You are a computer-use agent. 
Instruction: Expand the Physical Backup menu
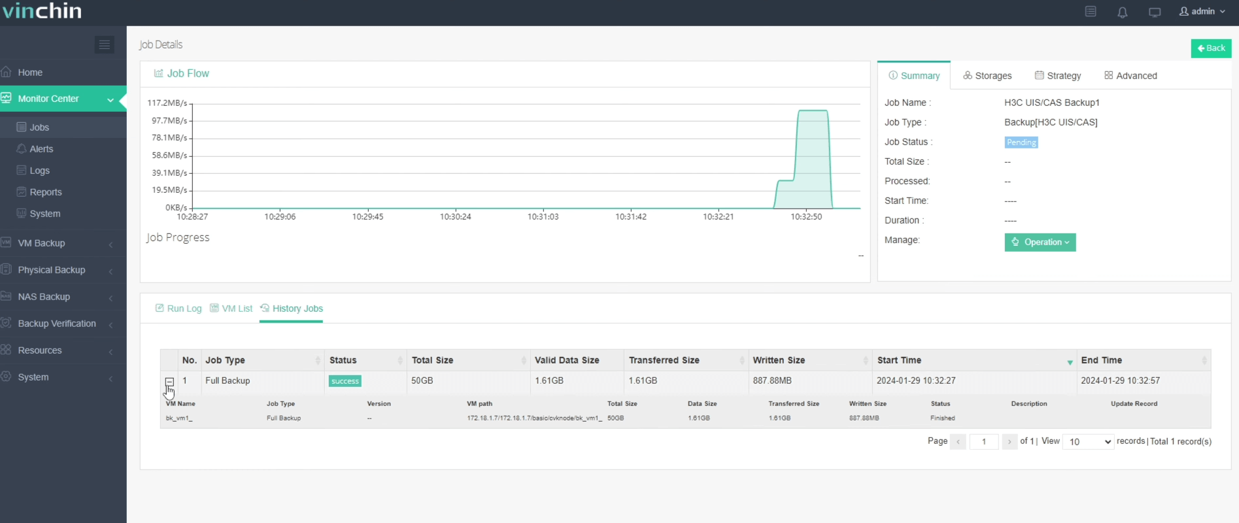63,270
